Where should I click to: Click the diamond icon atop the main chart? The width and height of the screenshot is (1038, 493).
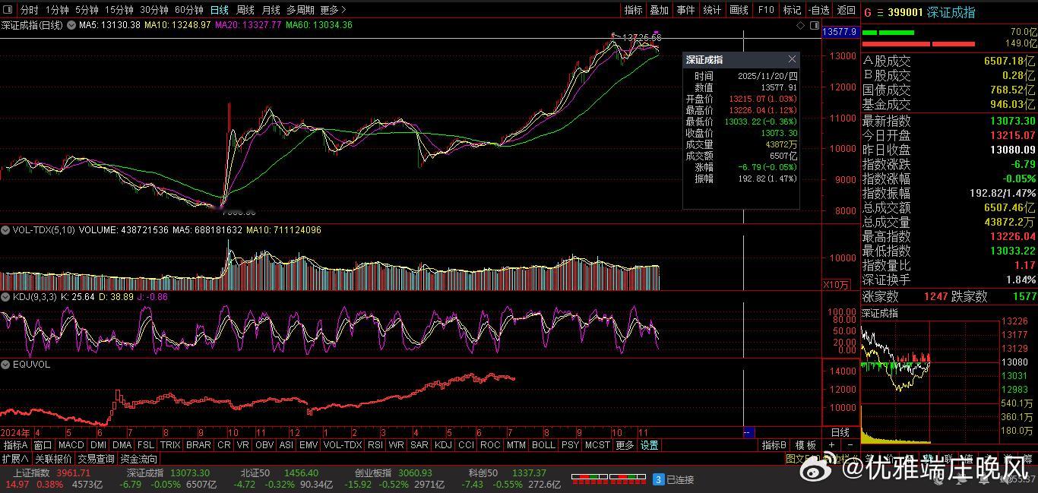point(800,25)
